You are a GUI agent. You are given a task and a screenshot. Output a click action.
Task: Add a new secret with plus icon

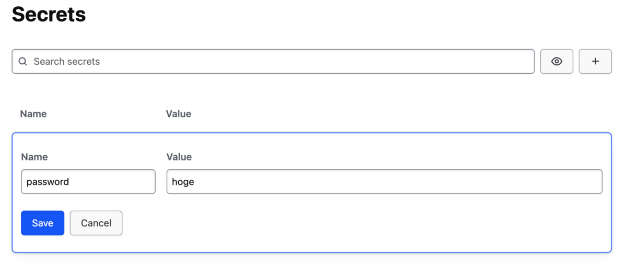[x=595, y=61]
